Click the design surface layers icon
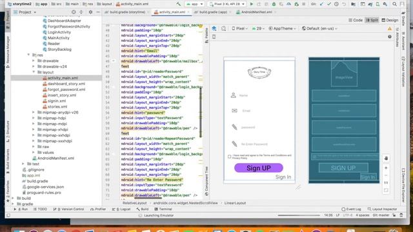Image resolution: width=413 pixels, height=232 pixels. point(214,28)
